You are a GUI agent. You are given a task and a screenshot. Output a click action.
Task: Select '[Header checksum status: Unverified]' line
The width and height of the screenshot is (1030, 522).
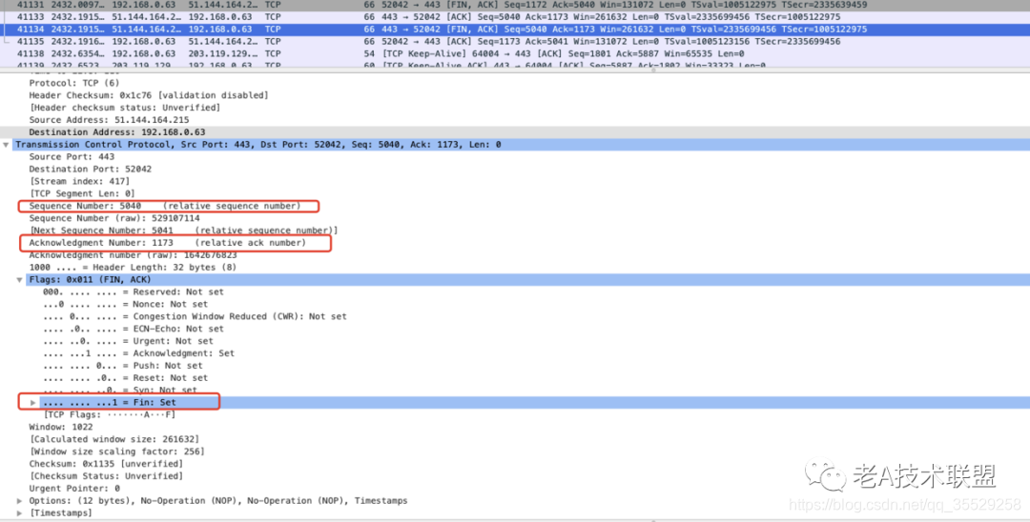click(125, 108)
